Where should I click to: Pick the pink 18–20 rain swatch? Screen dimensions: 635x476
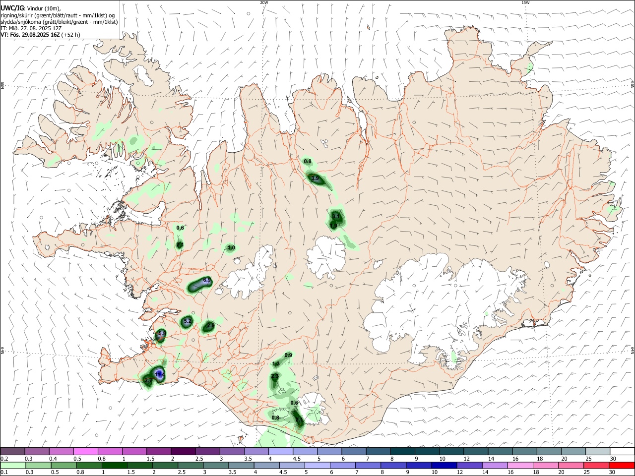[x=545, y=466]
